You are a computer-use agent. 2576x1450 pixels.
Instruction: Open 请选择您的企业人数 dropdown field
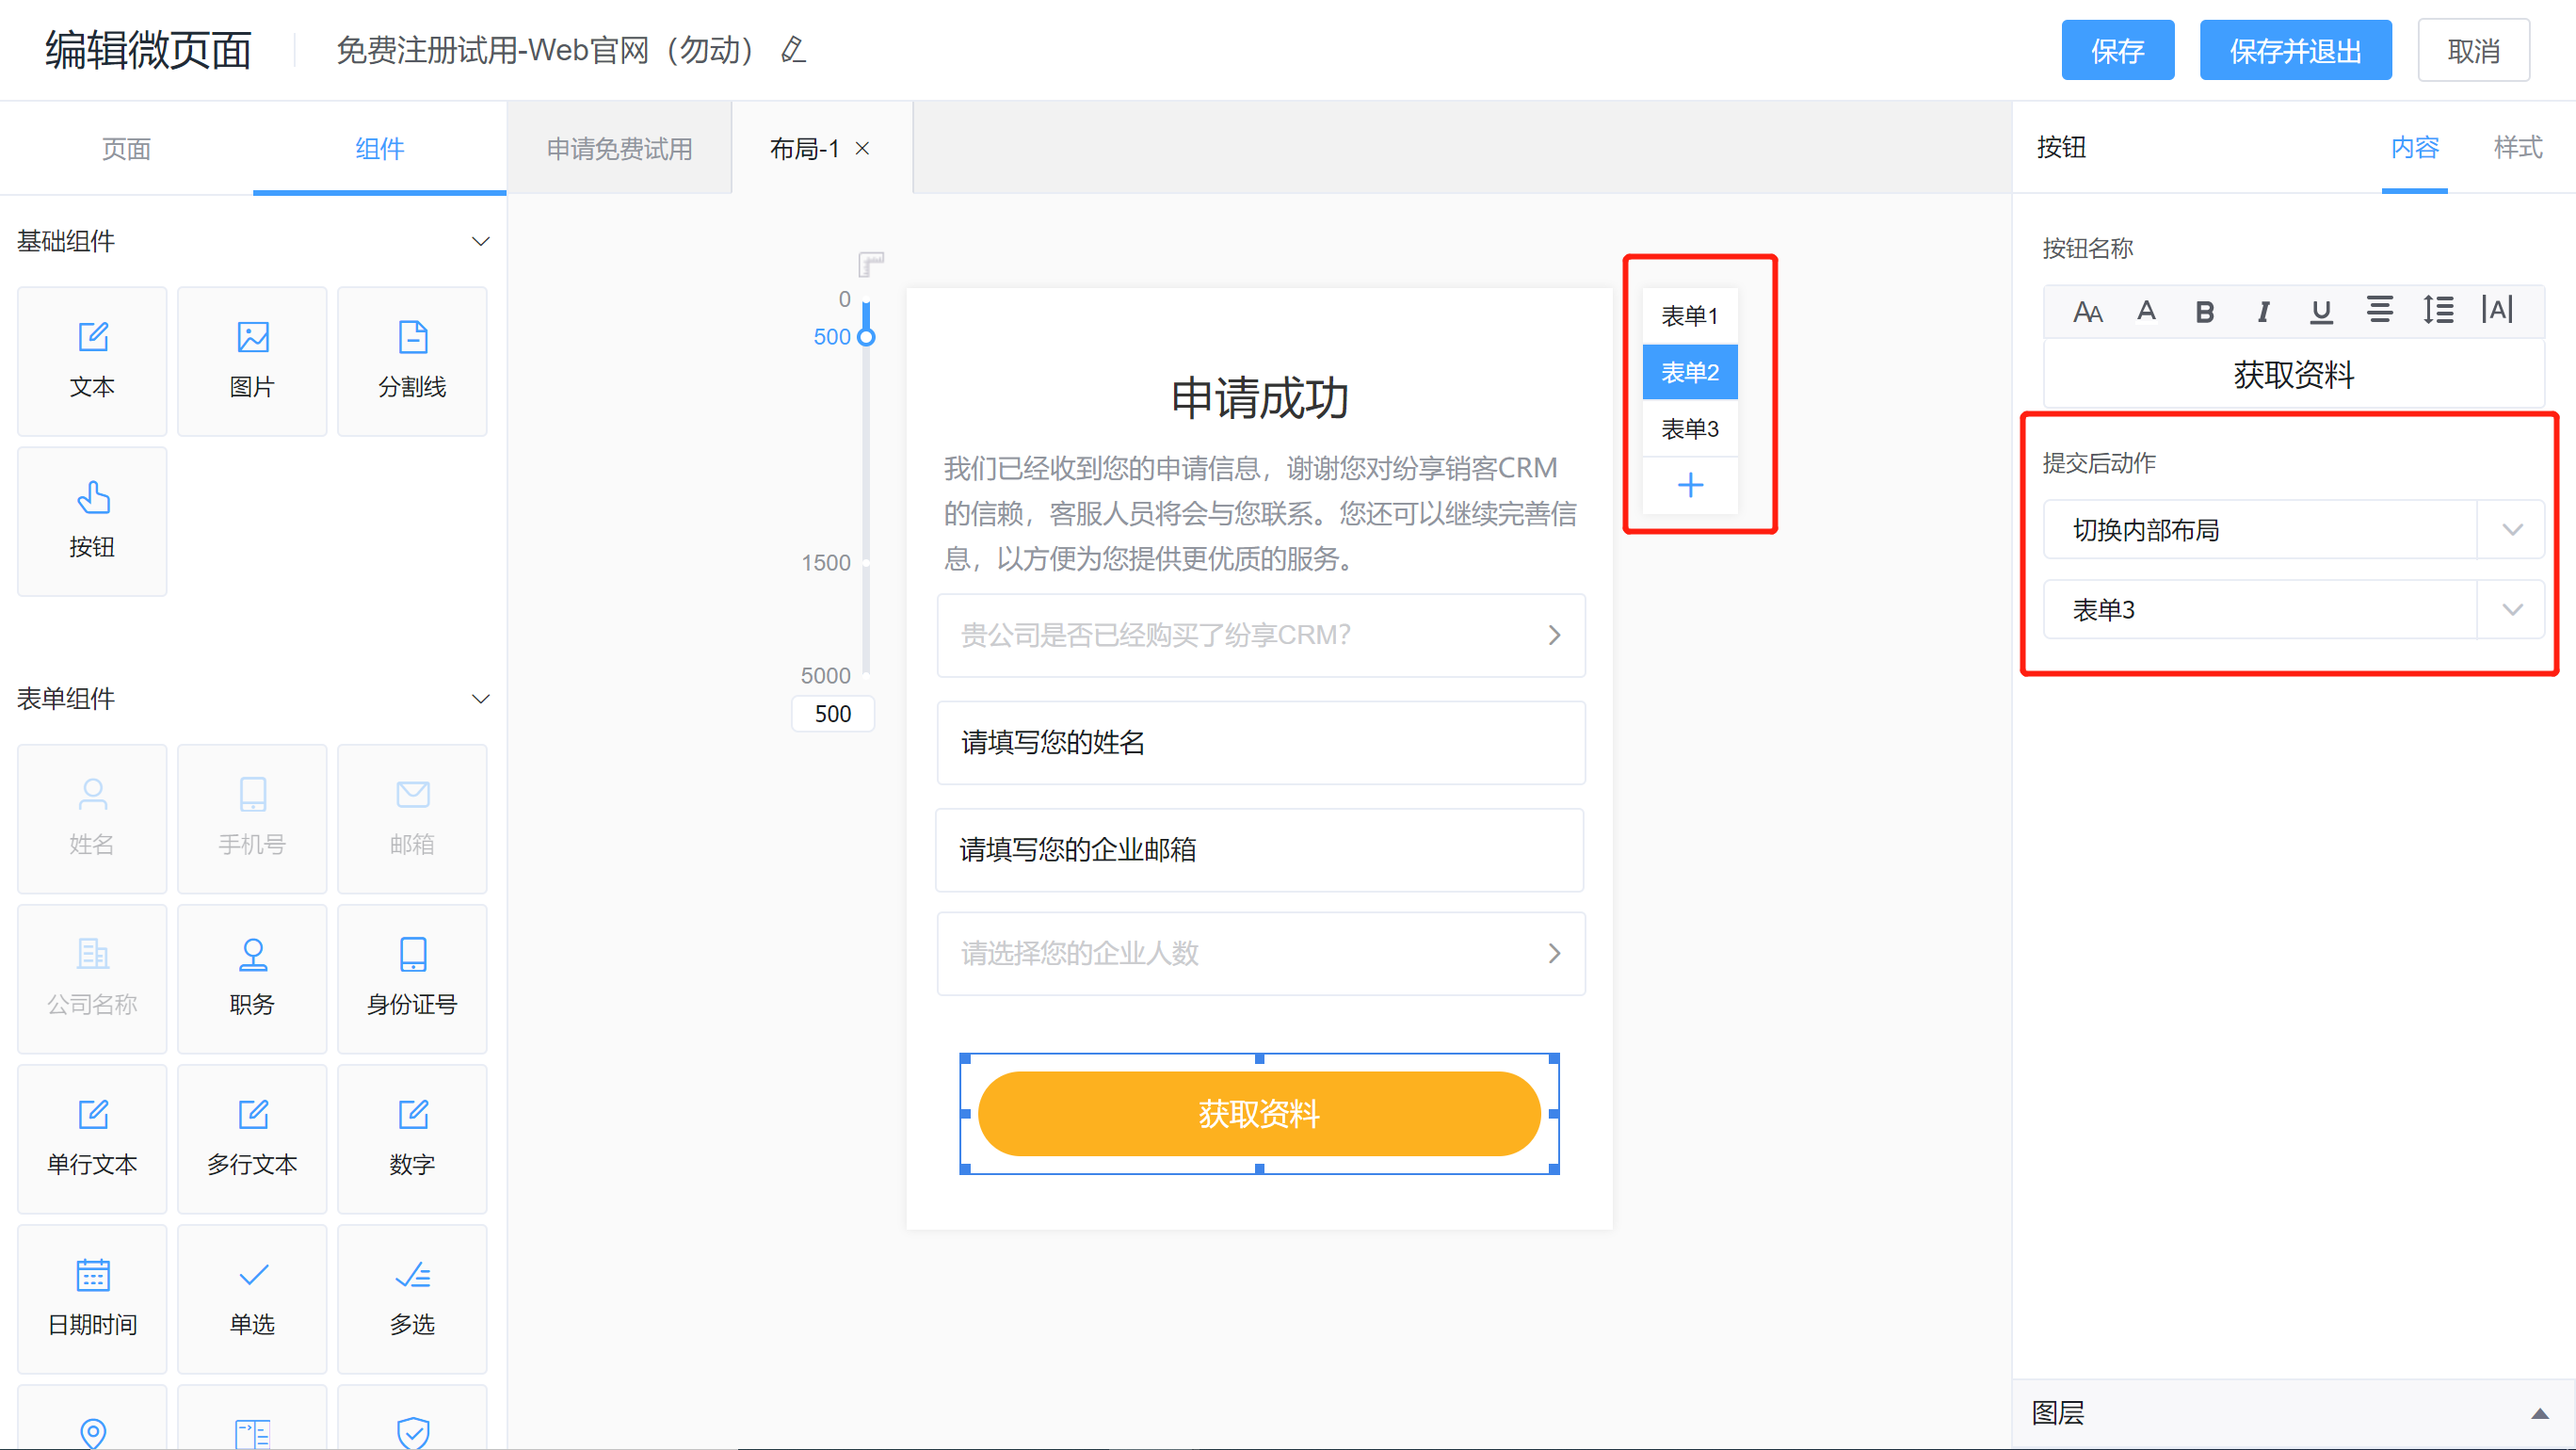click(1260, 953)
